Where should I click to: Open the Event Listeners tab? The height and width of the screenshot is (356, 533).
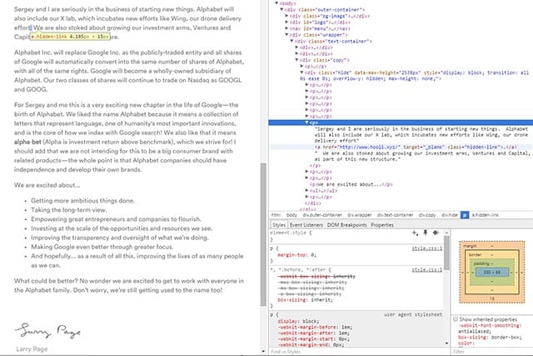pyautogui.click(x=306, y=225)
